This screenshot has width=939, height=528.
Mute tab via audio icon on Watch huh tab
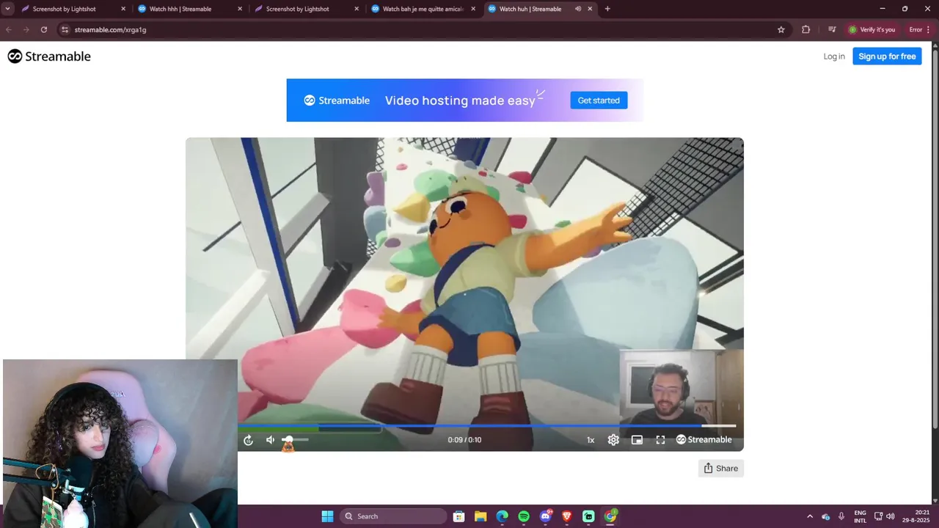[578, 9]
